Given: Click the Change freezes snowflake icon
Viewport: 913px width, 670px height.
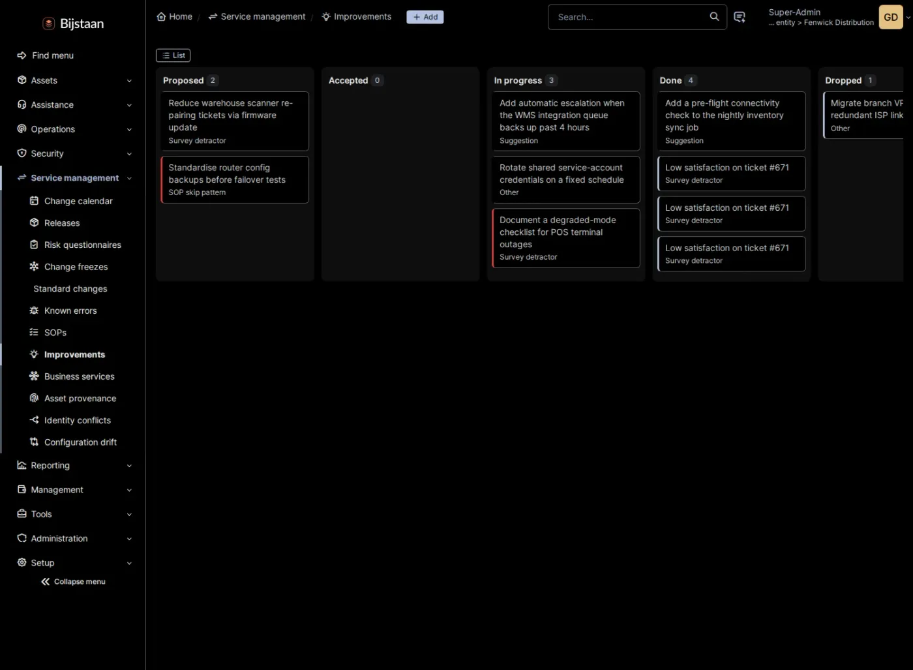Looking at the screenshot, I should (35, 267).
